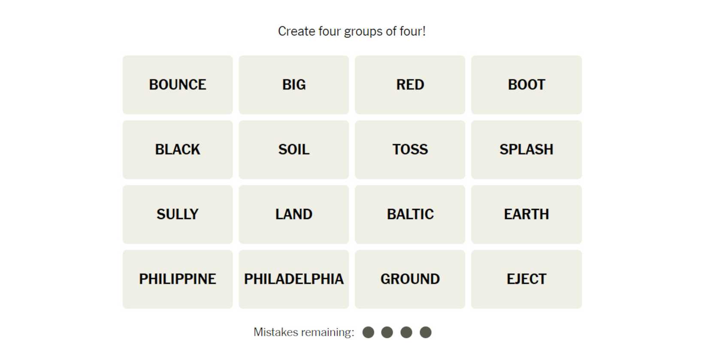The width and height of the screenshot is (708, 354).
Task: Pick the SPLASH tile
Action: [x=526, y=149]
